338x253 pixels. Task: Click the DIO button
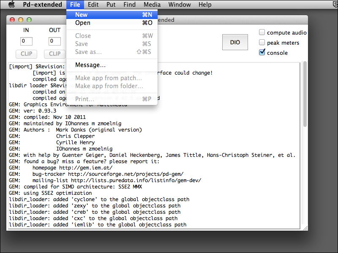coord(235,42)
